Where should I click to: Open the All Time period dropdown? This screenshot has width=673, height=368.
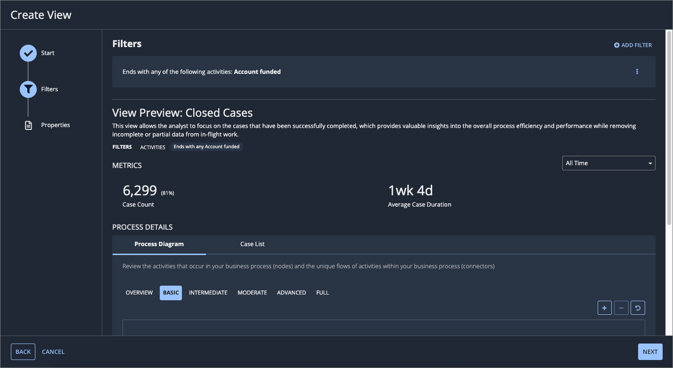(x=608, y=163)
